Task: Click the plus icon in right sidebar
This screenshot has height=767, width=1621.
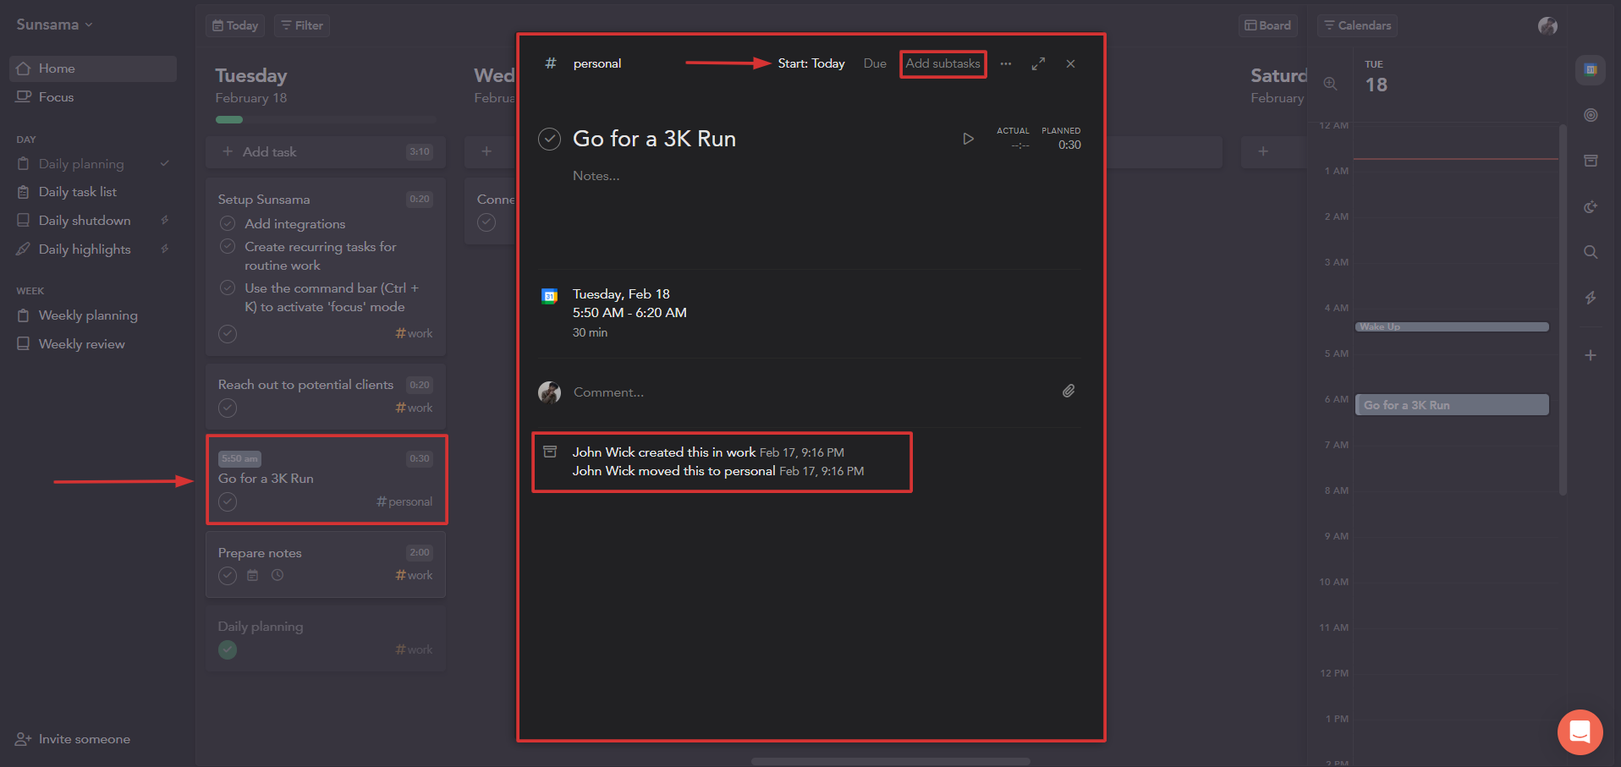Action: 1591,355
